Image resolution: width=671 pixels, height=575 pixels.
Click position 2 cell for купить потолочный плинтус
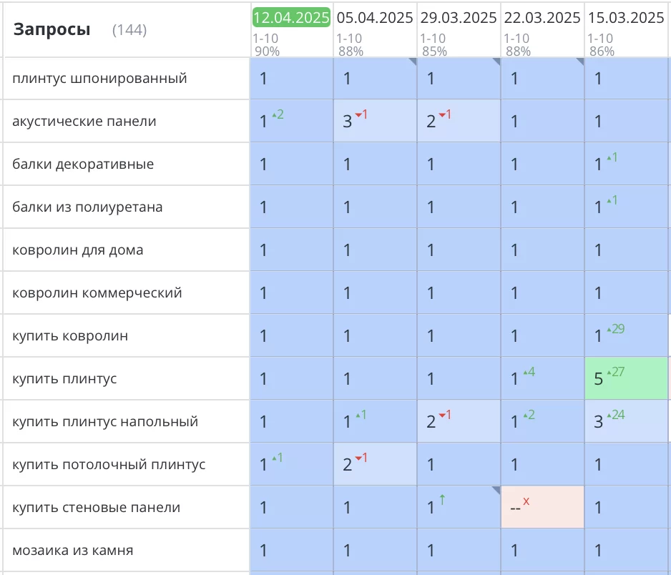[x=375, y=464]
